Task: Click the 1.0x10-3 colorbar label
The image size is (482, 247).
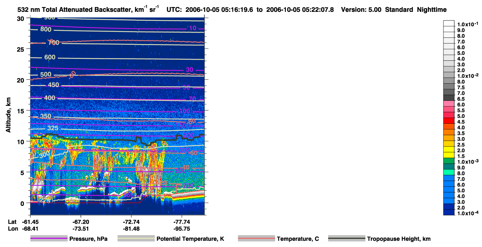Action: pyautogui.click(x=467, y=162)
